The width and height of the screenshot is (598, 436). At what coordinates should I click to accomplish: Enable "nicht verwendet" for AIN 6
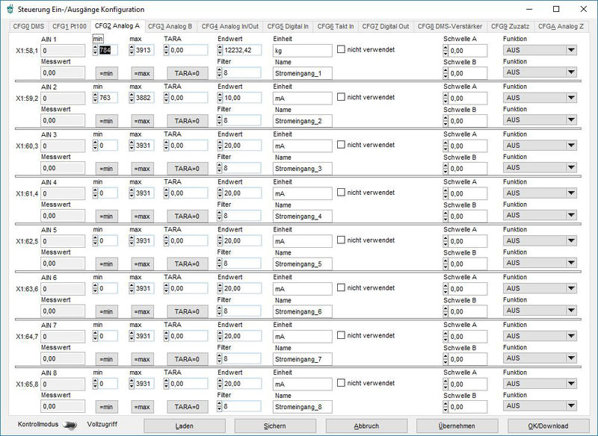[341, 288]
